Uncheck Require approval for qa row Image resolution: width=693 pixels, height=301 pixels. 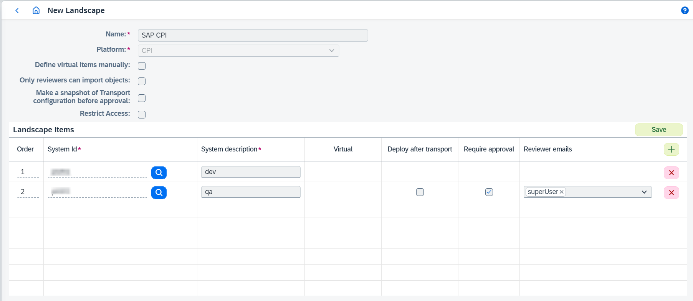489,192
